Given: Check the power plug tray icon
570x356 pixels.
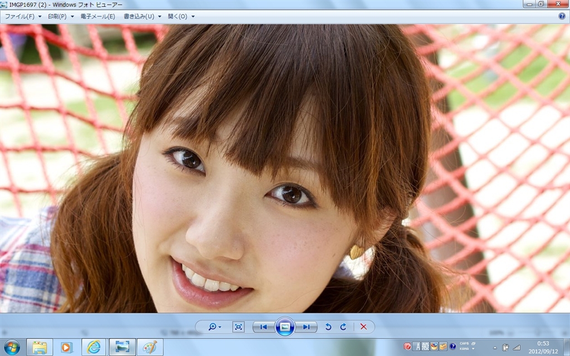Looking at the screenshot, I should point(505,348).
